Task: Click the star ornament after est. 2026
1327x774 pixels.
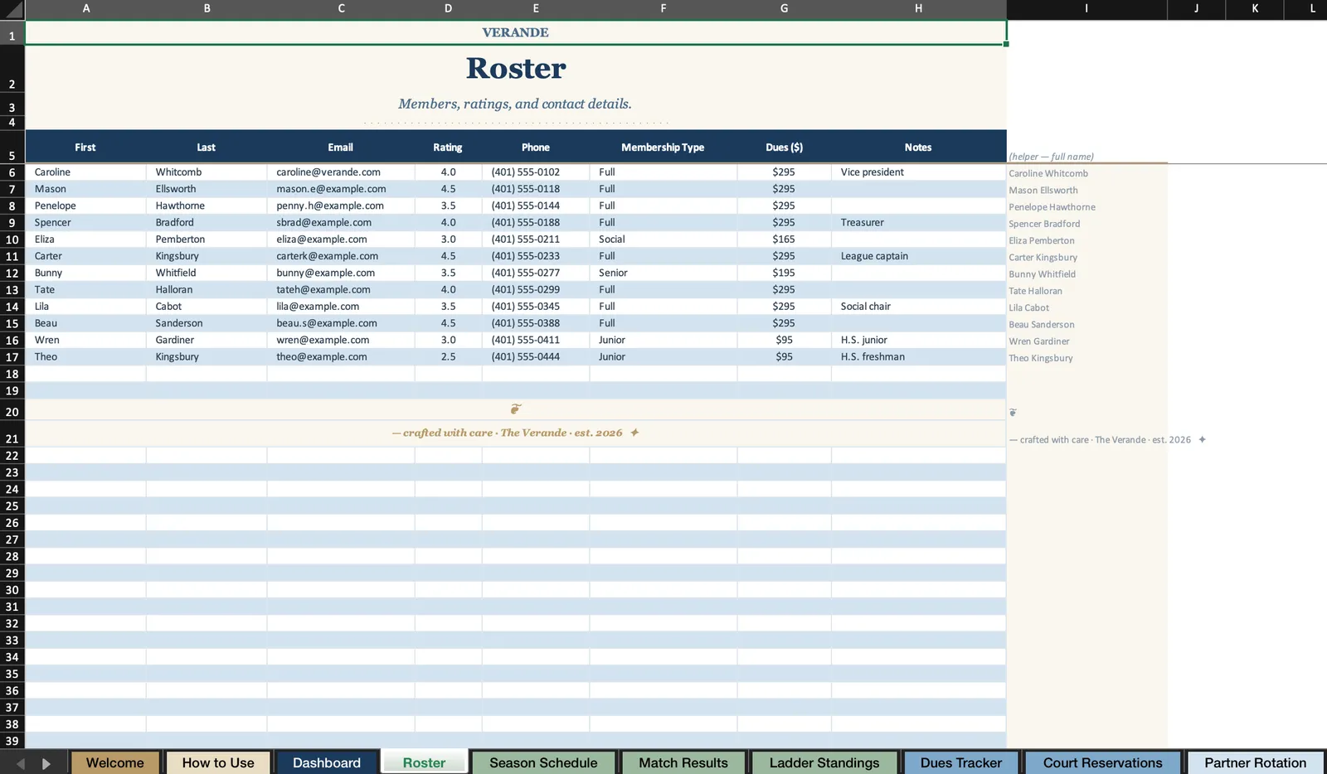Action: click(x=634, y=433)
